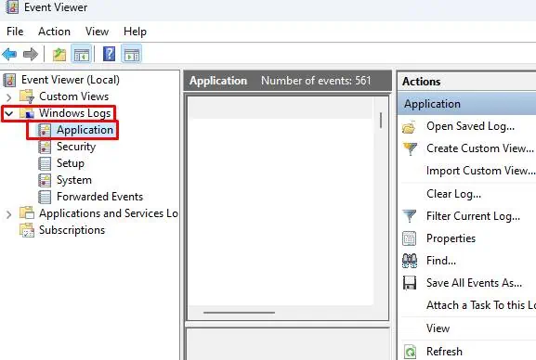This screenshot has width=536, height=360.
Task: Click the Number of events: 561 header
Action: [x=316, y=81]
